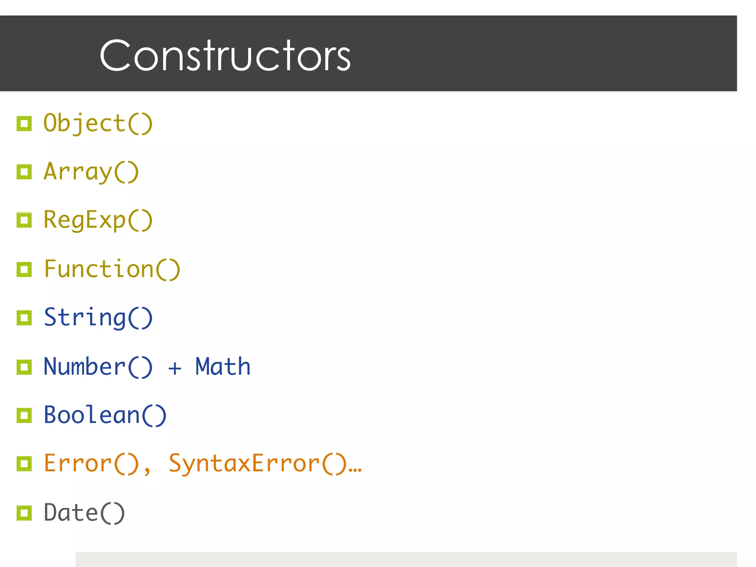The image size is (756, 567).
Task: Click the bullet icon before Error()
Action: [x=24, y=464]
